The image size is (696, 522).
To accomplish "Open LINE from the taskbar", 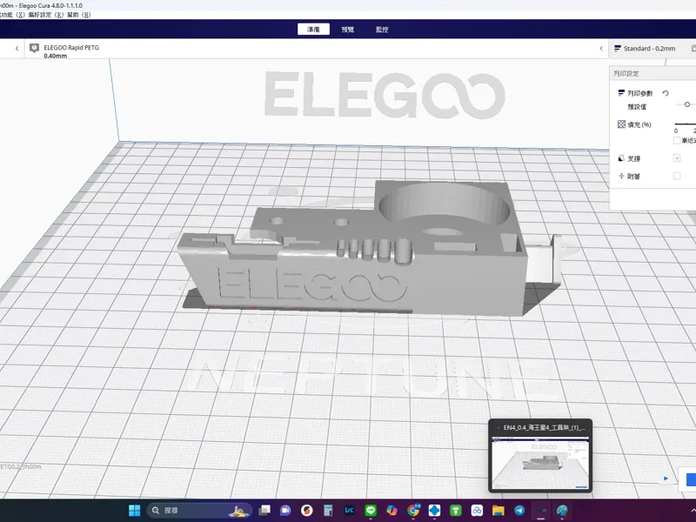I will pos(371,511).
